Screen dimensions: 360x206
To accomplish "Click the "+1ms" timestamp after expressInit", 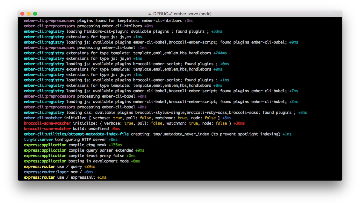I will tap(102, 178).
